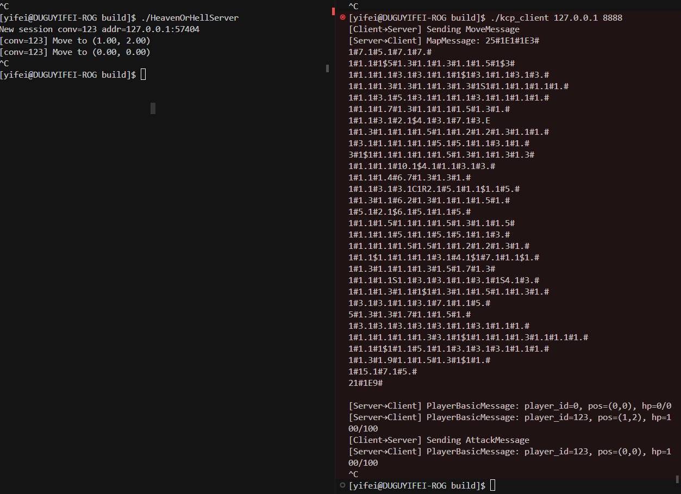Click the right terminal's block cursor
The image size is (681, 494).
coord(493,485)
